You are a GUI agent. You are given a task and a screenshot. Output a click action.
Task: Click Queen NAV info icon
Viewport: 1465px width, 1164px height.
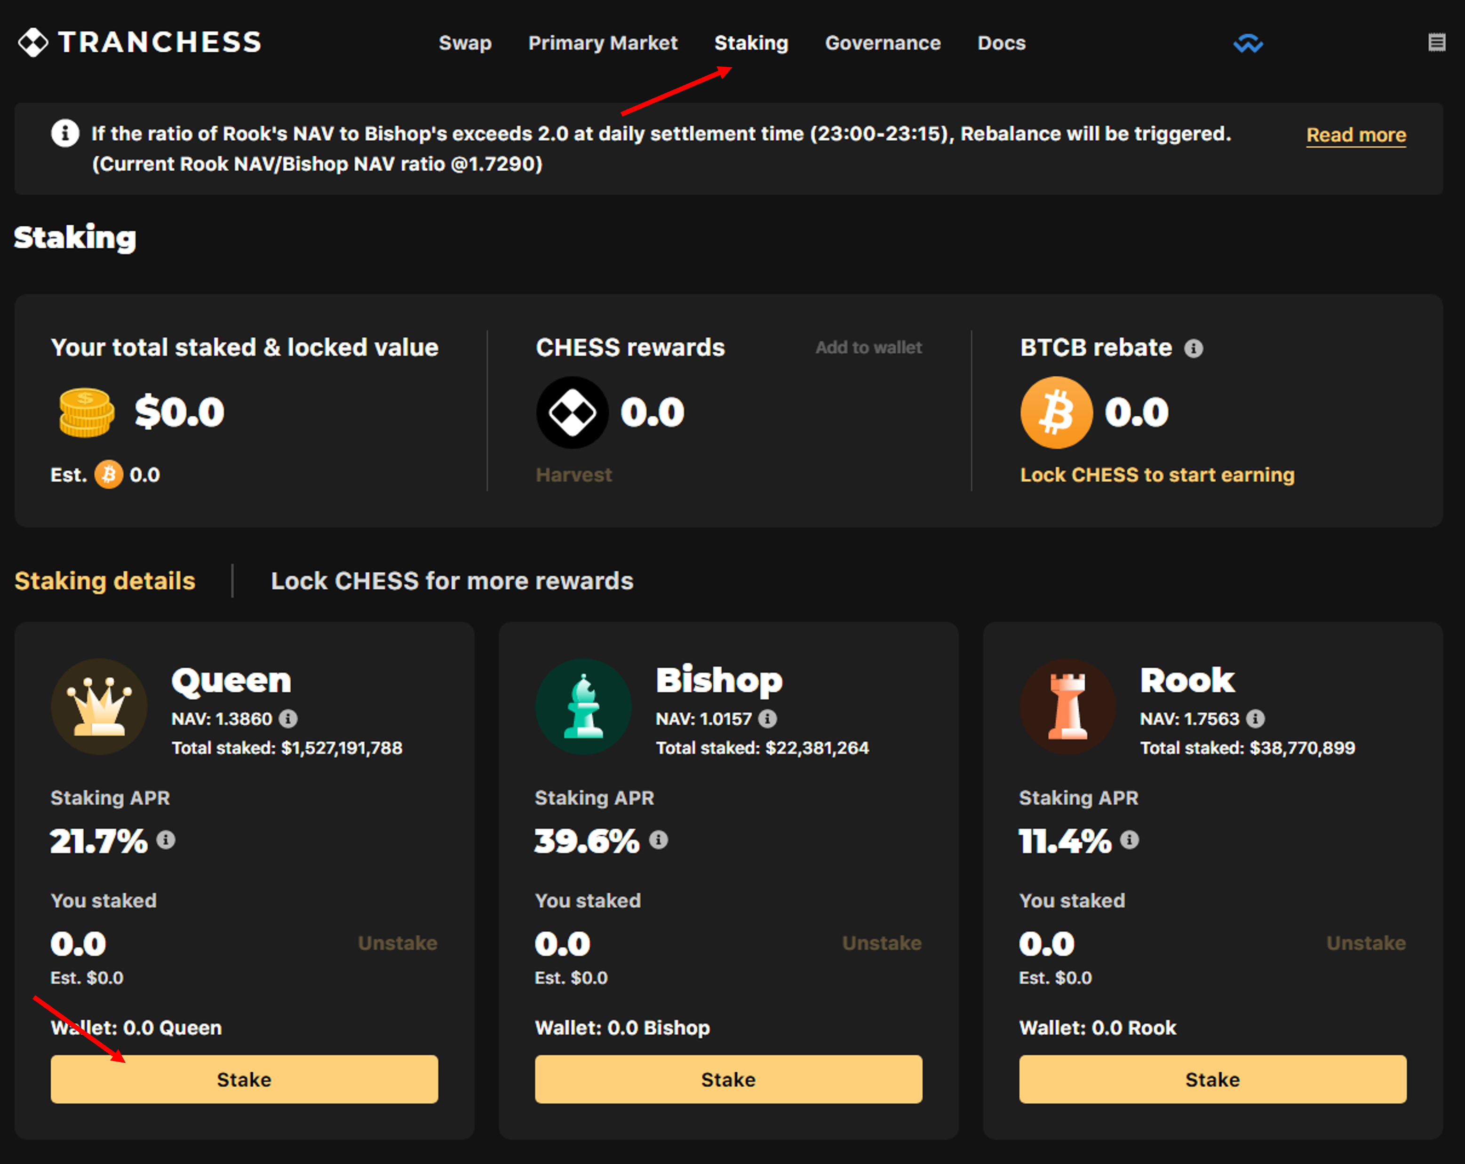288,719
